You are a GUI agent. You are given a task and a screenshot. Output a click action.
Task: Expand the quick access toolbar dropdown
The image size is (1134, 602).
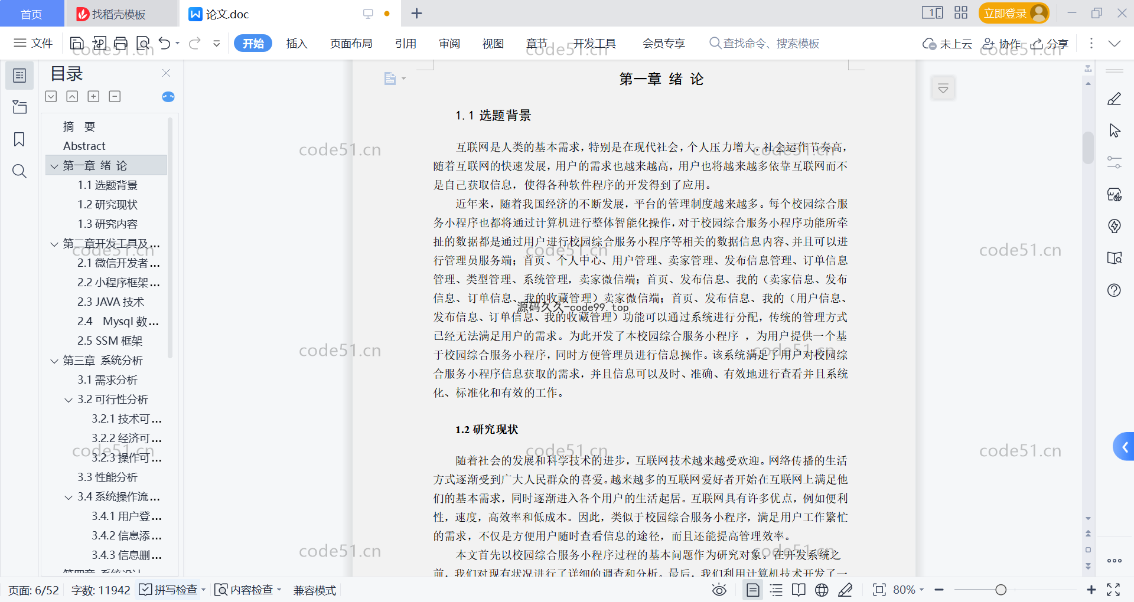click(x=217, y=43)
